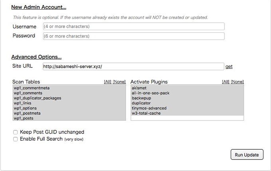Select wp1_options table entry
Image resolution: width=271 pixels, height=171 pixels.
26,108
